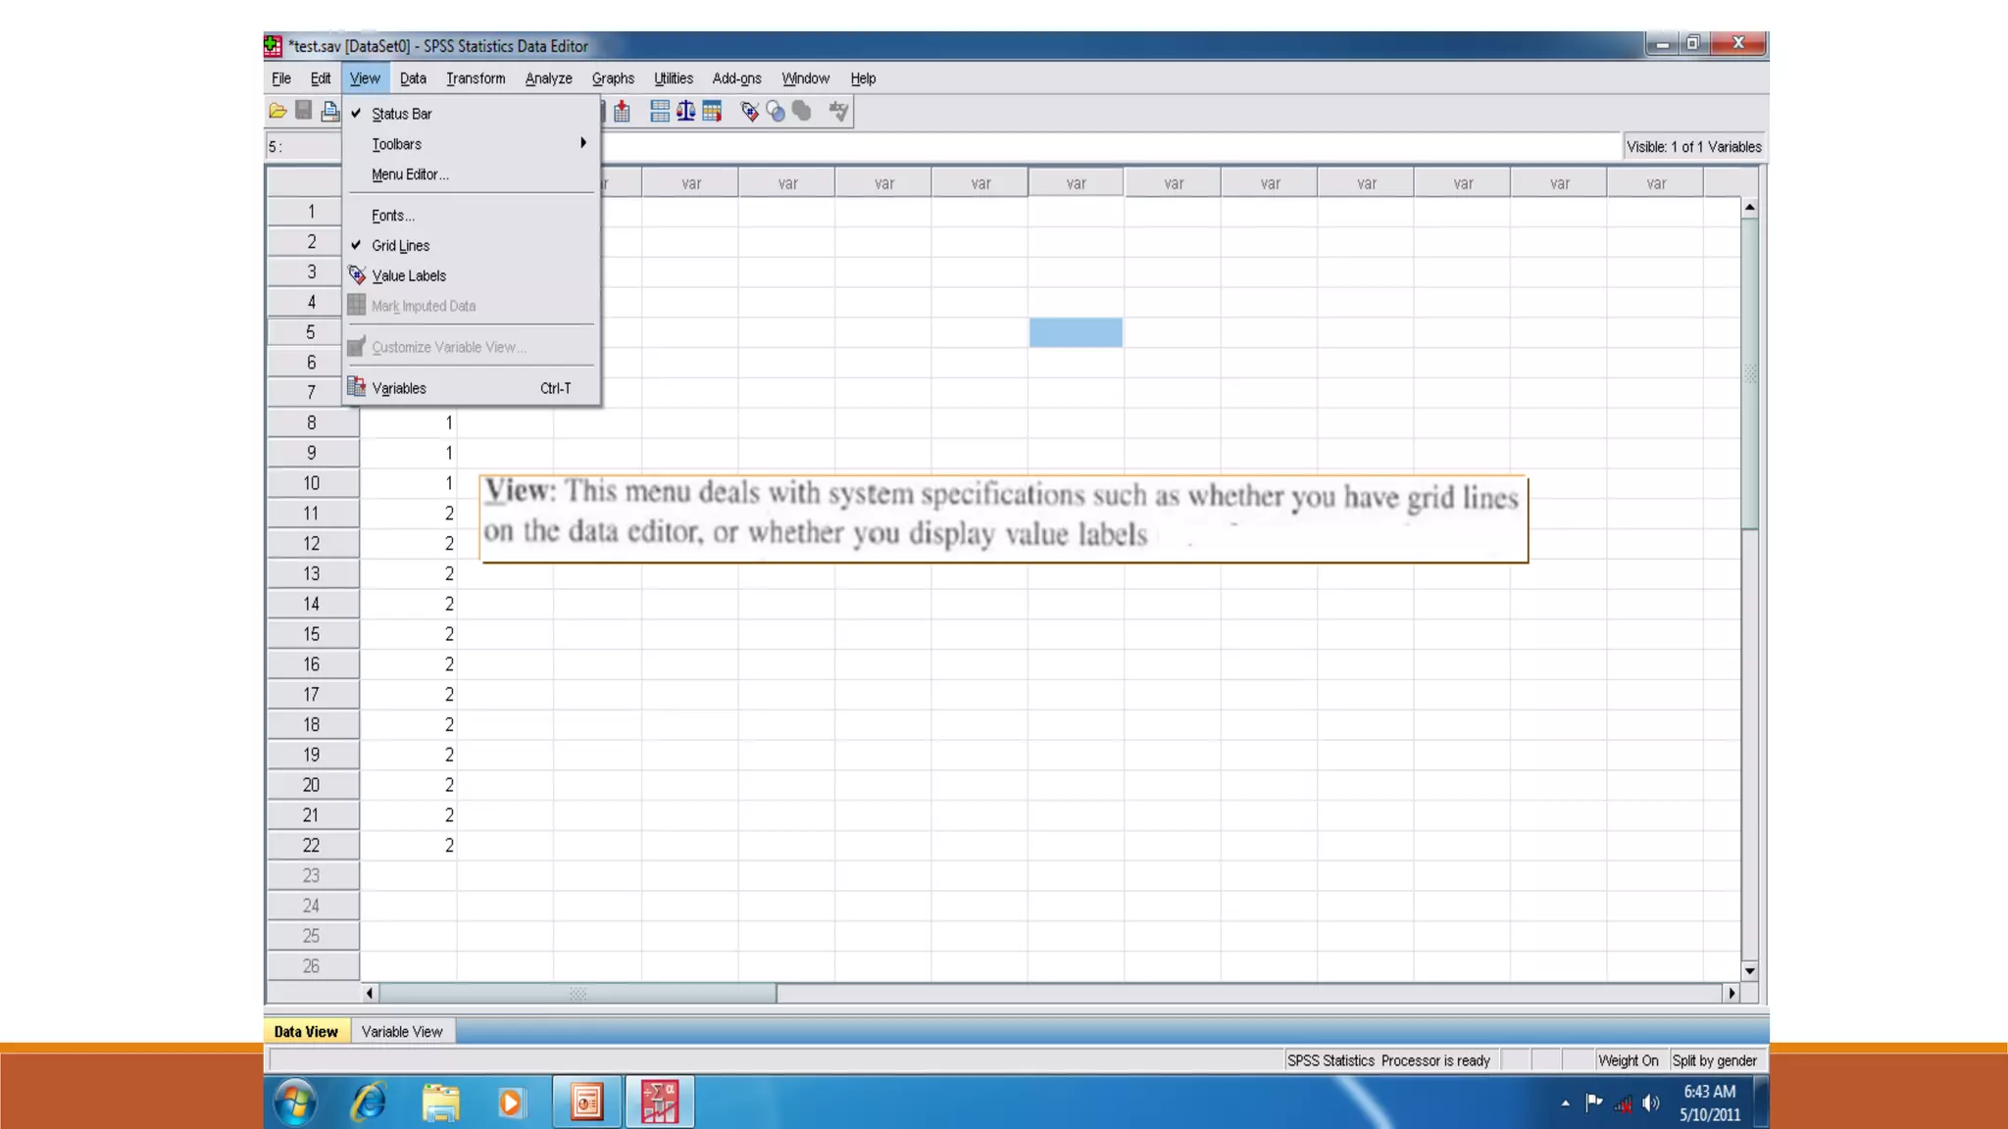The width and height of the screenshot is (2008, 1129).
Task: Open the Analyze menu
Action: coord(548,78)
